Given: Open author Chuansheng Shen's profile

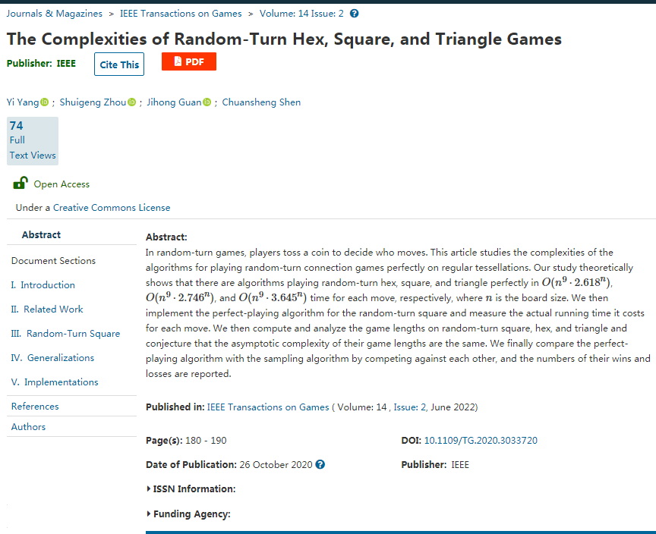Looking at the screenshot, I should [x=261, y=102].
